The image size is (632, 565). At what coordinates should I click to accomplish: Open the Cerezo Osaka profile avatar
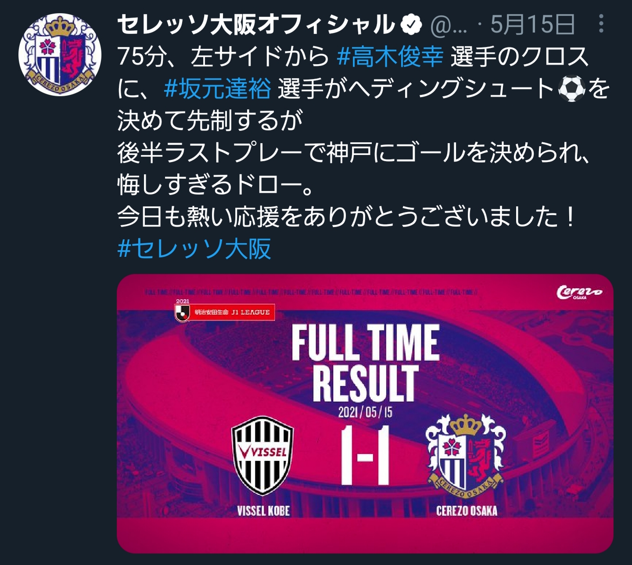60,55
